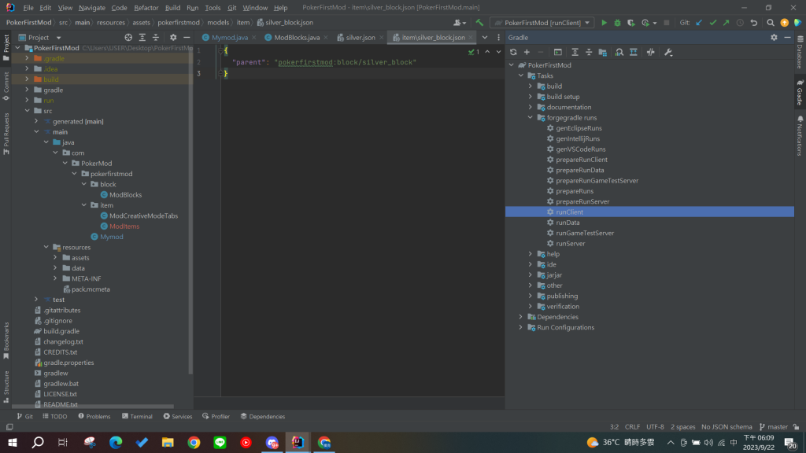The image size is (806, 453).
Task: Open Gradle build tool settings wrench
Action: click(668, 52)
